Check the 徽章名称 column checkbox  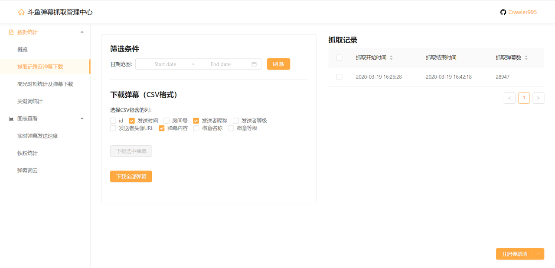196,128
